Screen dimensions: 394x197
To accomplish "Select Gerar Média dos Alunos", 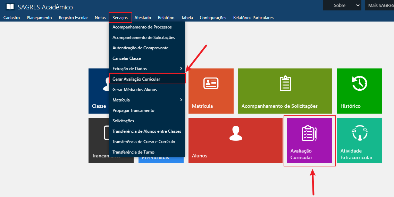I will (x=135, y=90).
